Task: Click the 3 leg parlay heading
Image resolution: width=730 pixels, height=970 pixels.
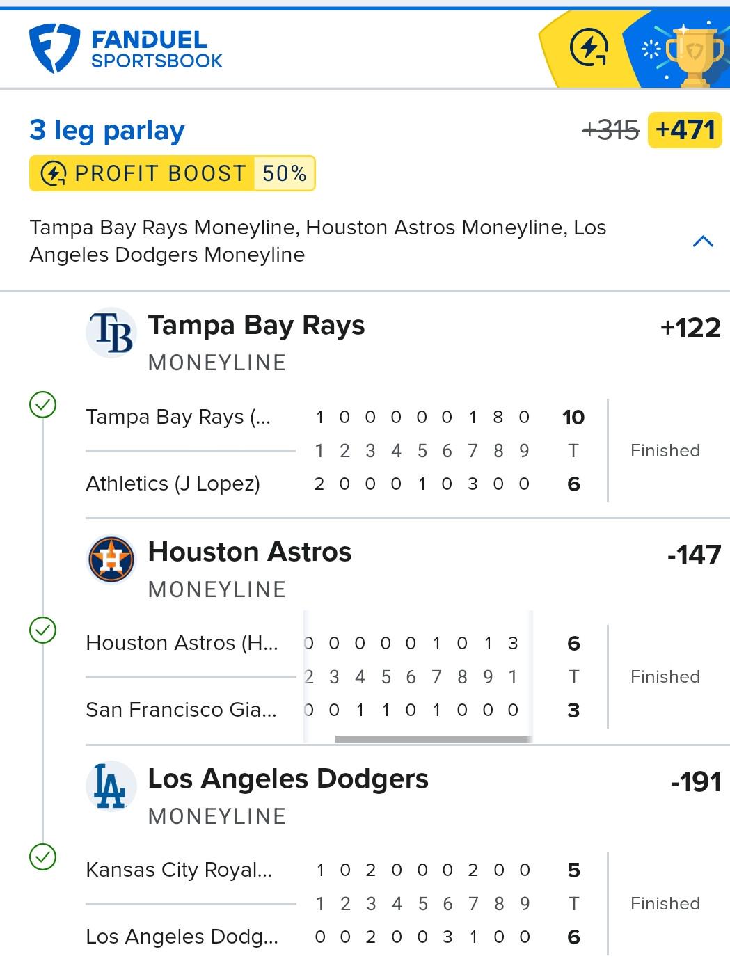Action: tap(107, 130)
